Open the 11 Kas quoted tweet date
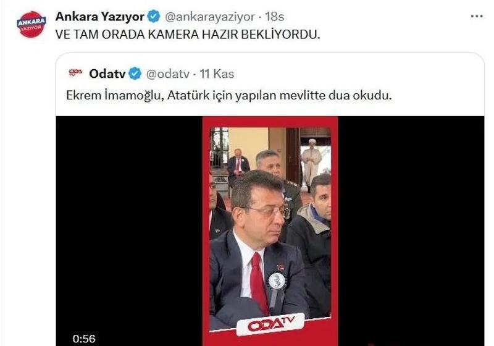 [x=217, y=74]
